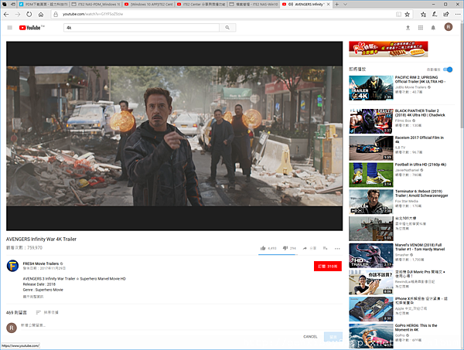Click the YouTube search box
Screen dimensions: 464x350
[142, 28]
